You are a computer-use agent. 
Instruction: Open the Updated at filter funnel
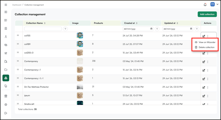(197, 29)
